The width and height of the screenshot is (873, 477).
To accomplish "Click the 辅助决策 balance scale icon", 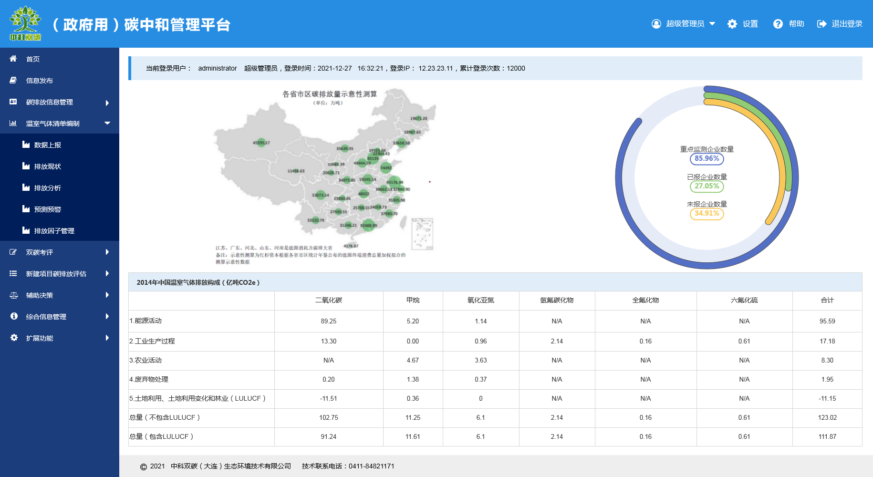I will pyautogui.click(x=13, y=295).
